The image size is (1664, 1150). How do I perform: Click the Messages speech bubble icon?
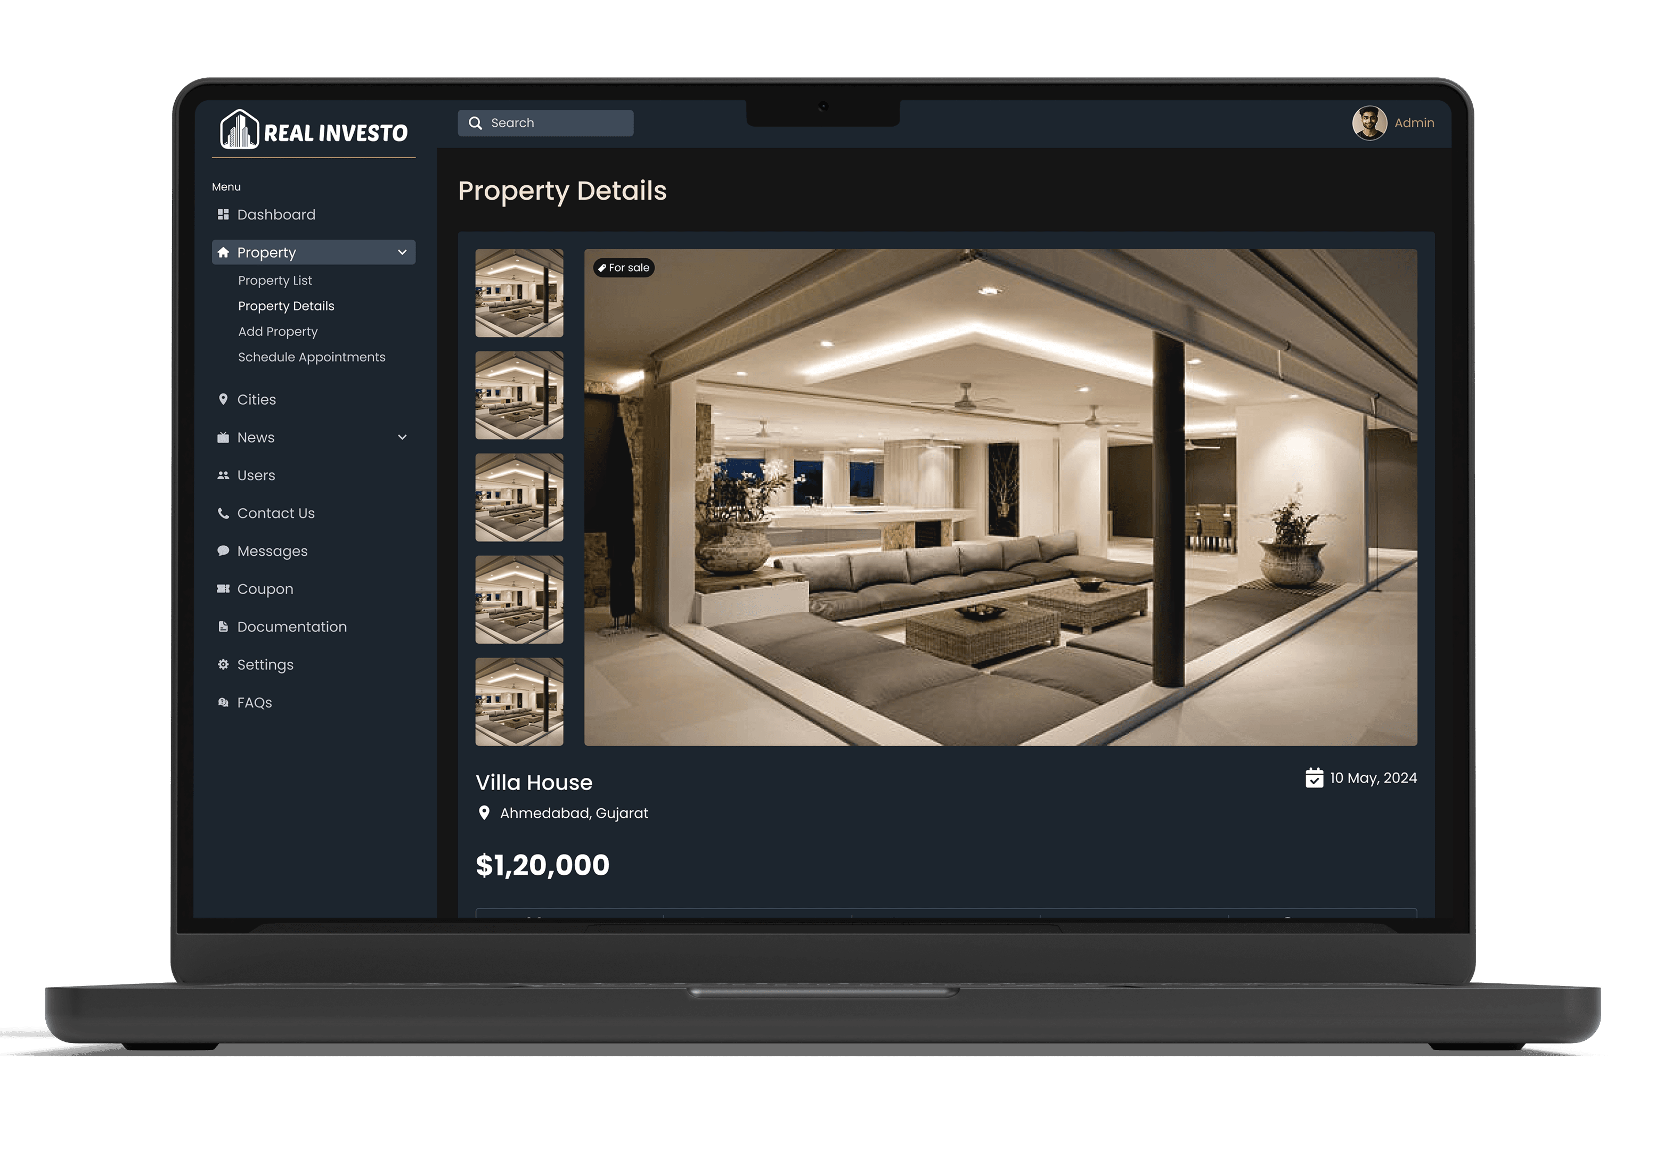click(223, 551)
